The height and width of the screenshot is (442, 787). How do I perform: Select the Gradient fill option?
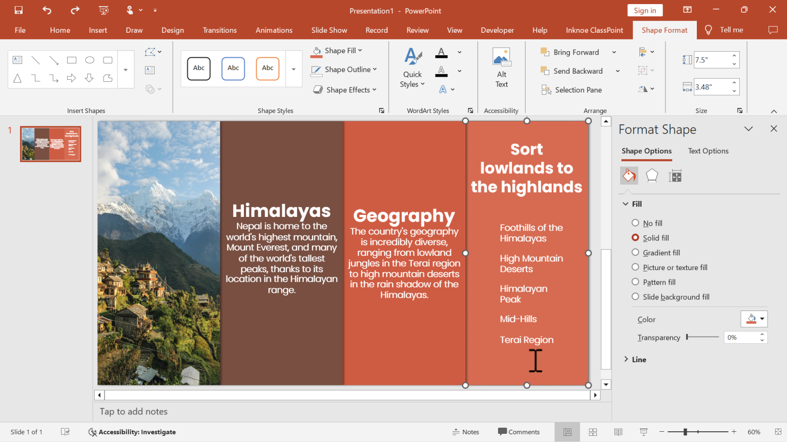(x=635, y=252)
